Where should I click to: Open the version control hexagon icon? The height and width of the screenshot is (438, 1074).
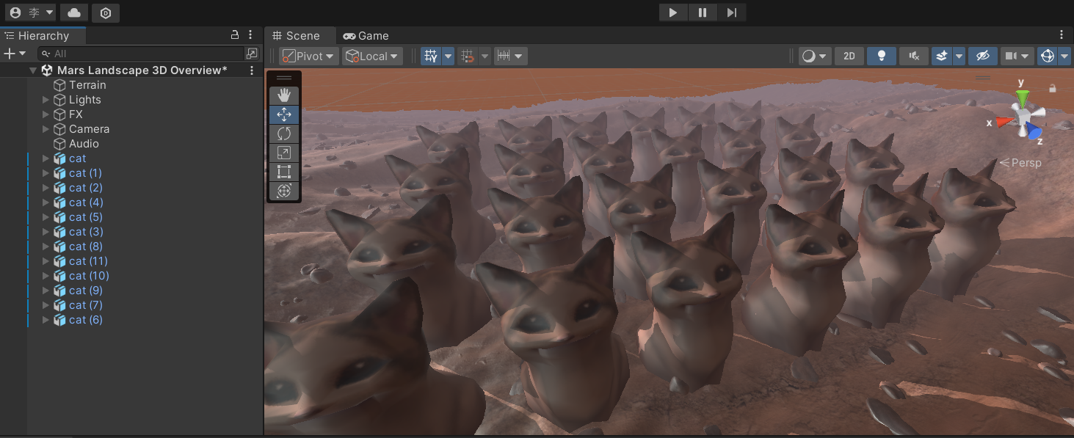click(x=106, y=12)
